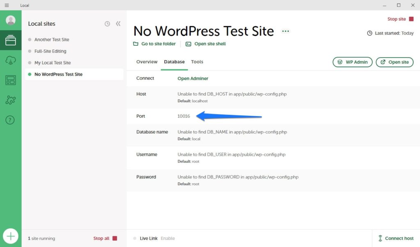Click the Unable to find DB_USER message
Viewport: 420px width, 247px height.
click(231, 154)
